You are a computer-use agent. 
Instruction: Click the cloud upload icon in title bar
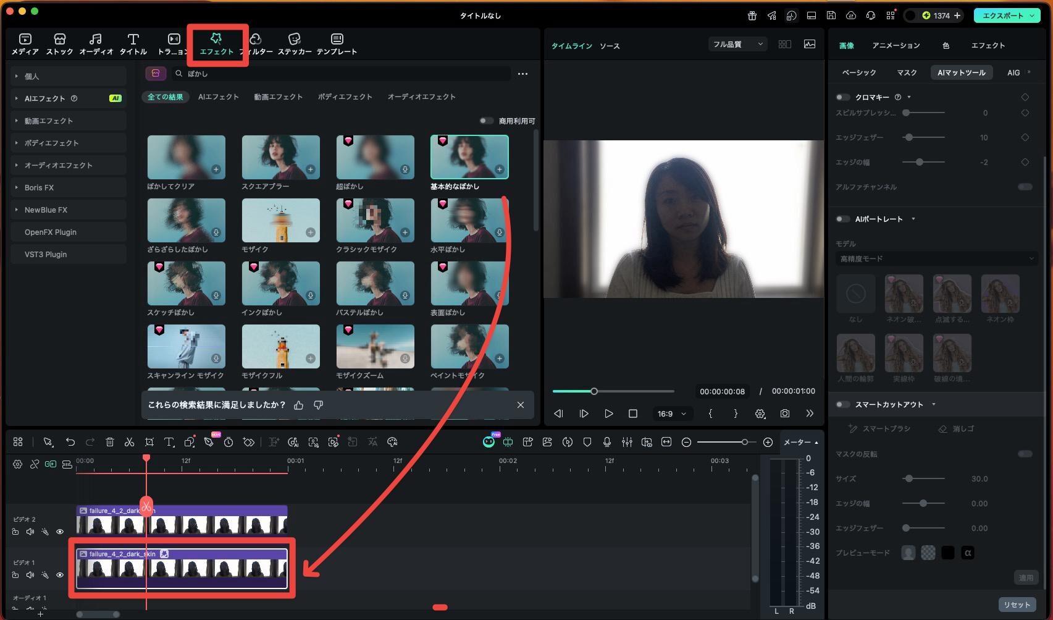[x=851, y=15]
